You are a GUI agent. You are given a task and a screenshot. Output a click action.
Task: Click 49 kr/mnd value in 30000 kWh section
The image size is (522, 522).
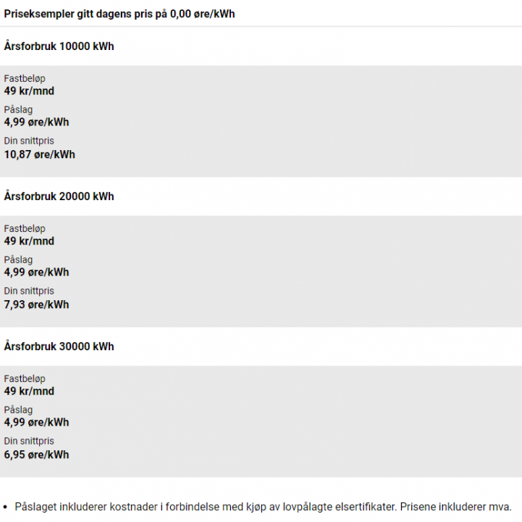tap(29, 391)
